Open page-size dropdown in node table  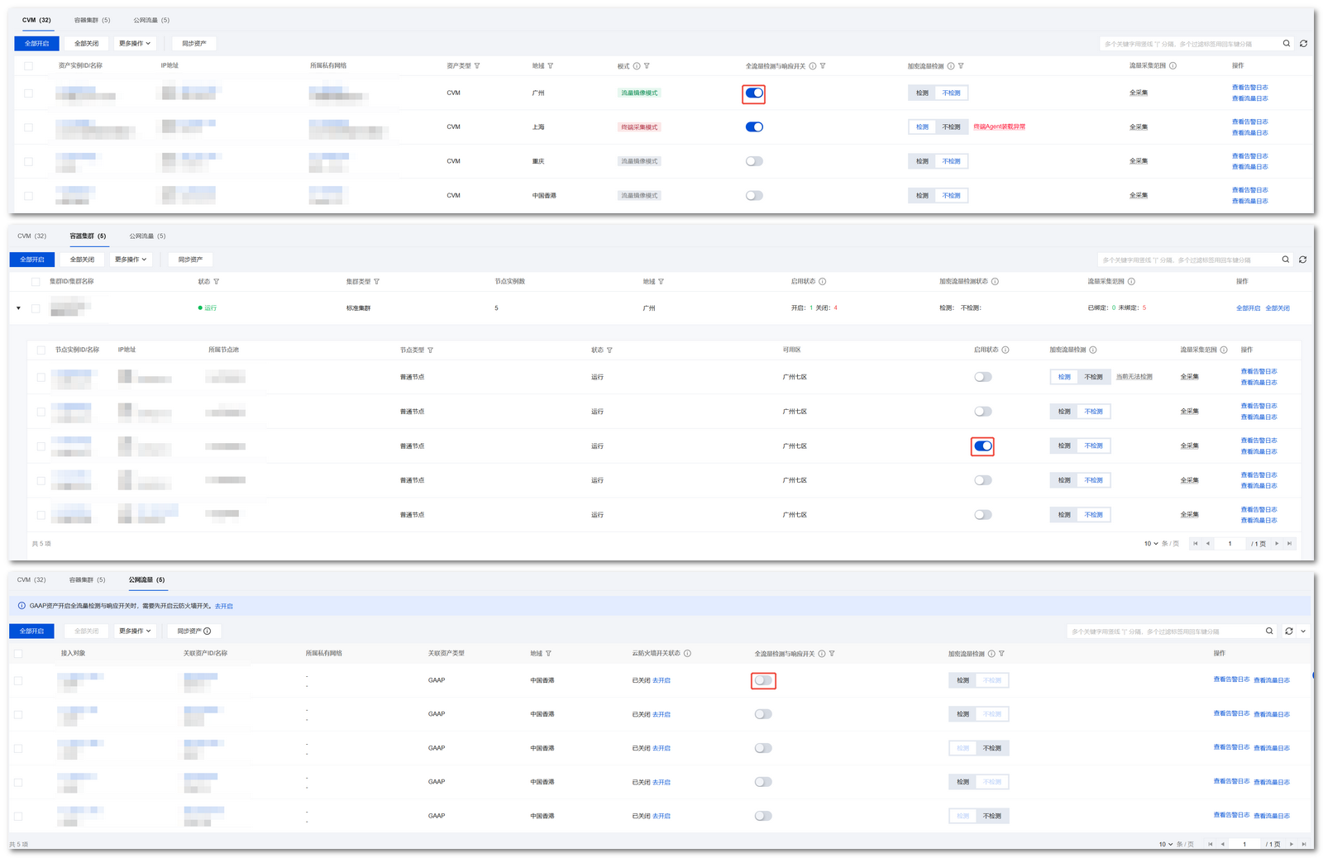point(1151,544)
